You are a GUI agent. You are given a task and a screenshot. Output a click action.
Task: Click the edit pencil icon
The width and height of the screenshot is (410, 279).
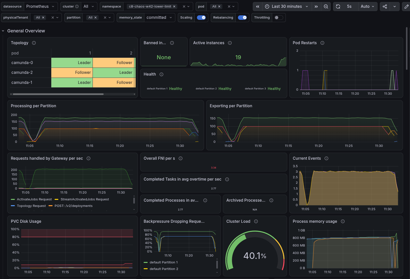(x=406, y=7)
